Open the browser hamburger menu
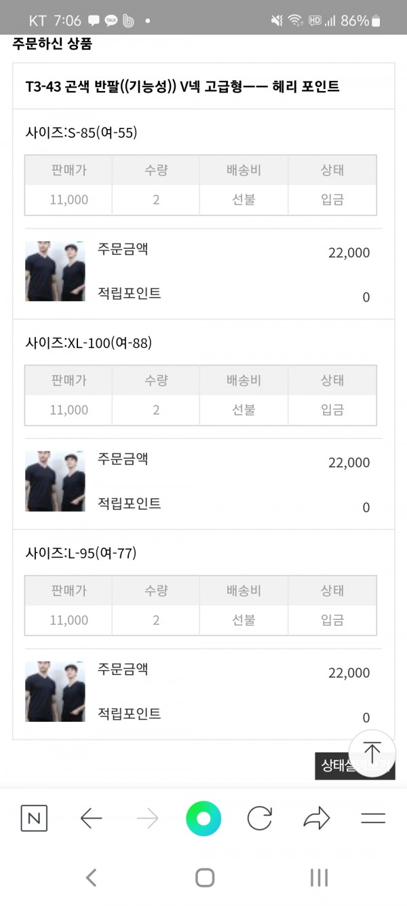Screen dimensions: 407x906 [x=373, y=818]
